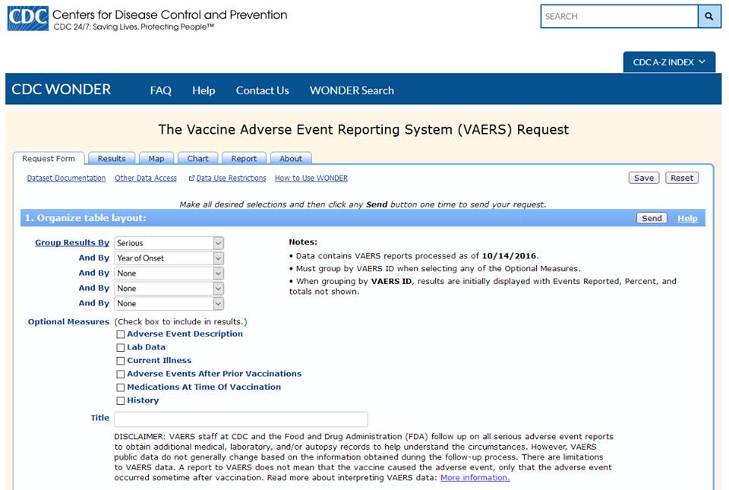Click Contact Us in the navigation bar
Image resolution: width=729 pixels, height=490 pixels.
[x=262, y=90]
